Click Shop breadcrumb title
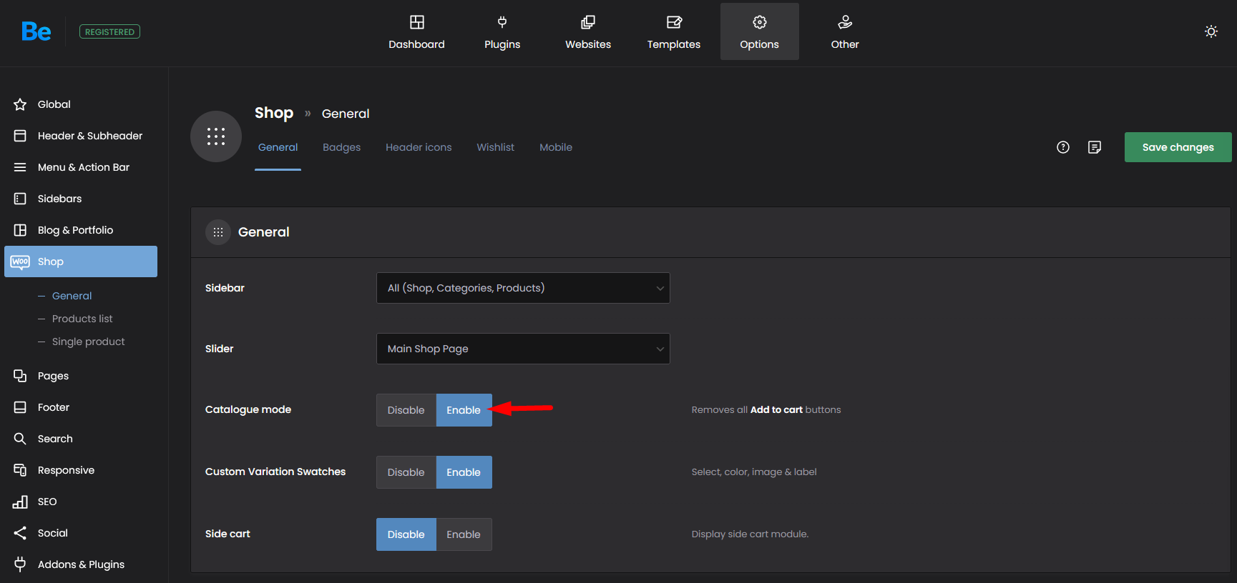Image resolution: width=1237 pixels, height=583 pixels. click(x=274, y=113)
